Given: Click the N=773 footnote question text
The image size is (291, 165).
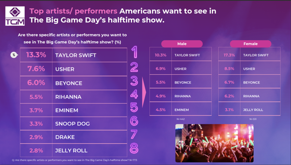Looking at the screenshot, I should pos(75,160).
